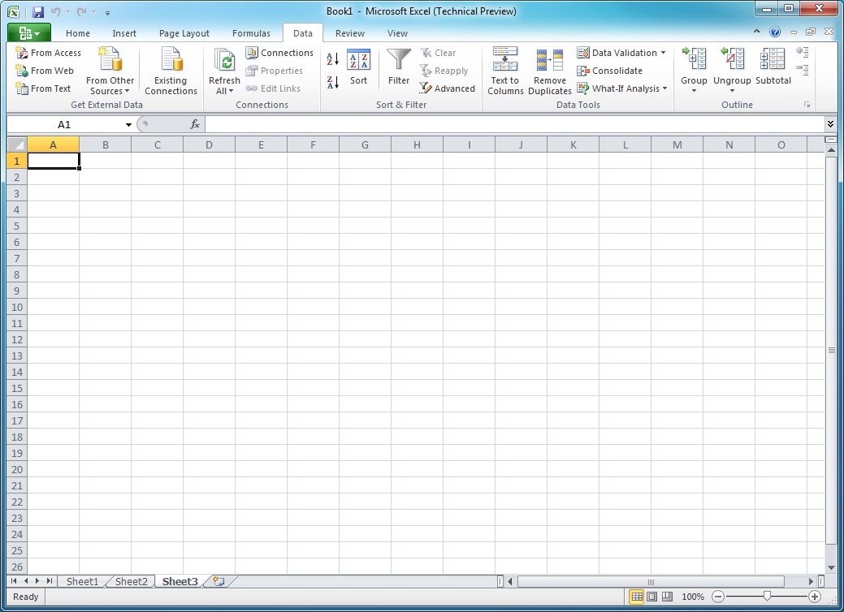Screen dimensions: 844x612
Task: Open the Data Validation dropdown
Action: coord(622,52)
